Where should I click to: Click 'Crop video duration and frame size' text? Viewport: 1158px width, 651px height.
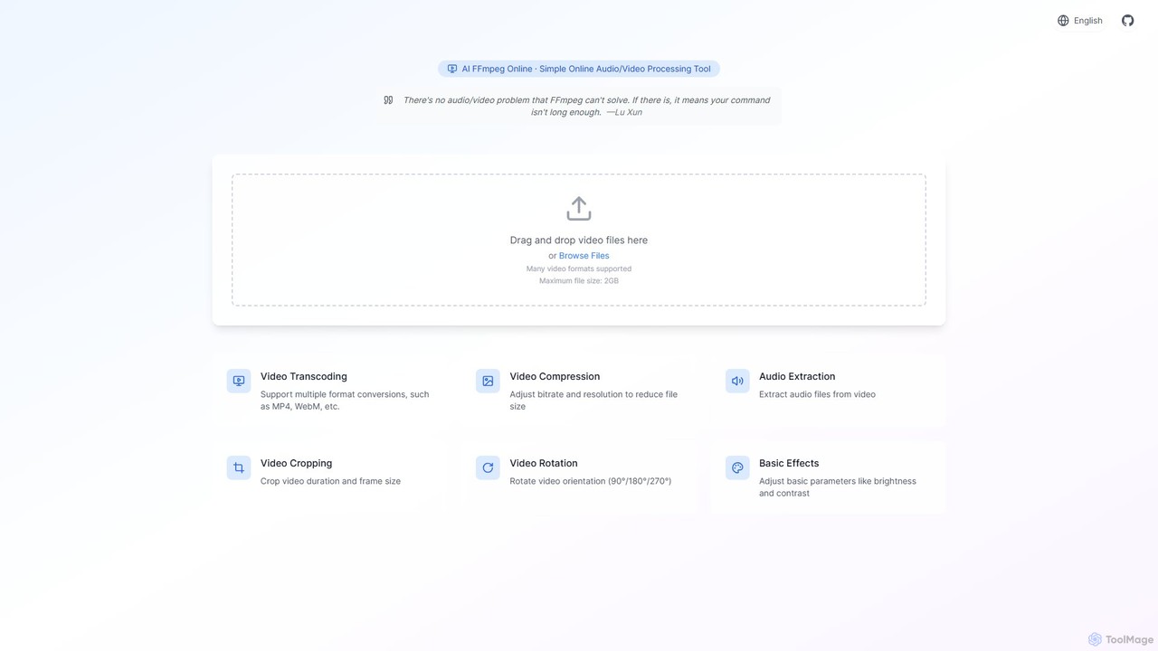coord(330,481)
